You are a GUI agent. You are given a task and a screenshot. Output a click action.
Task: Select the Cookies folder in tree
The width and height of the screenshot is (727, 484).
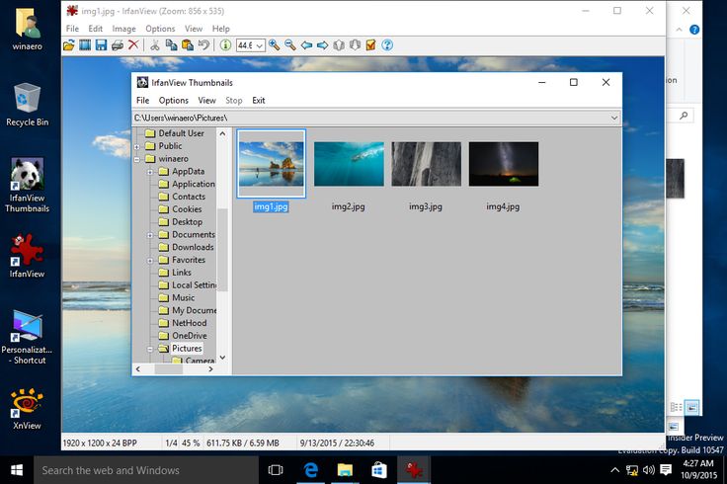point(187,209)
